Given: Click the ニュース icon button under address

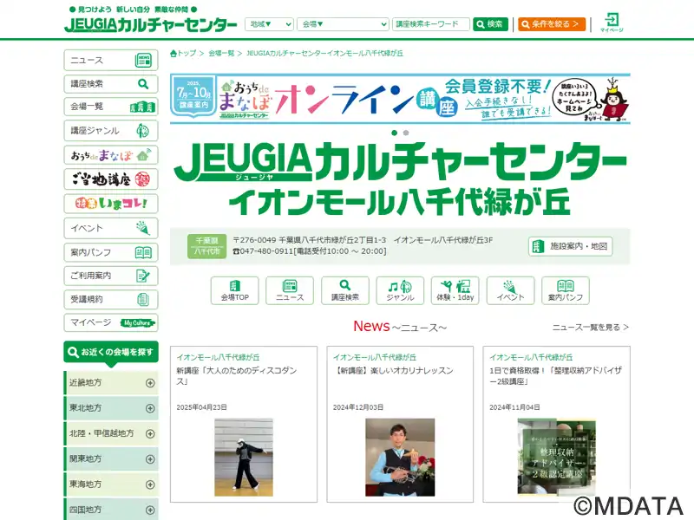Looking at the screenshot, I should pyautogui.click(x=290, y=290).
